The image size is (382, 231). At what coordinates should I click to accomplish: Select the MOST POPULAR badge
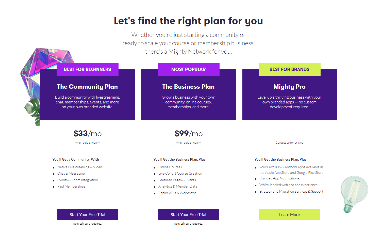click(x=188, y=69)
